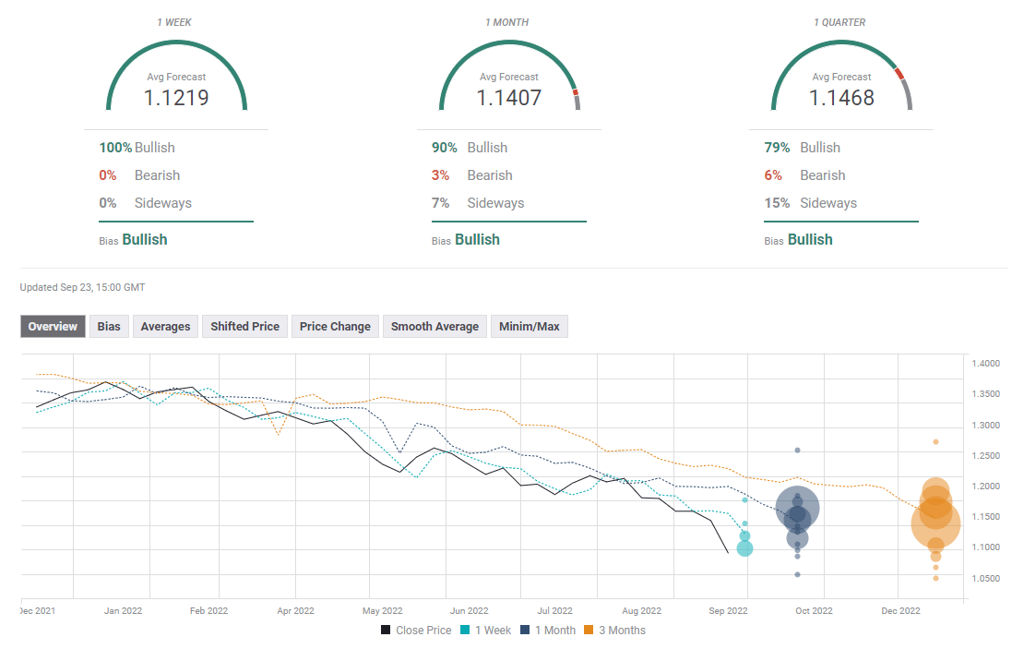Select the Averages tab
The width and height of the screenshot is (1012, 649).
165,326
